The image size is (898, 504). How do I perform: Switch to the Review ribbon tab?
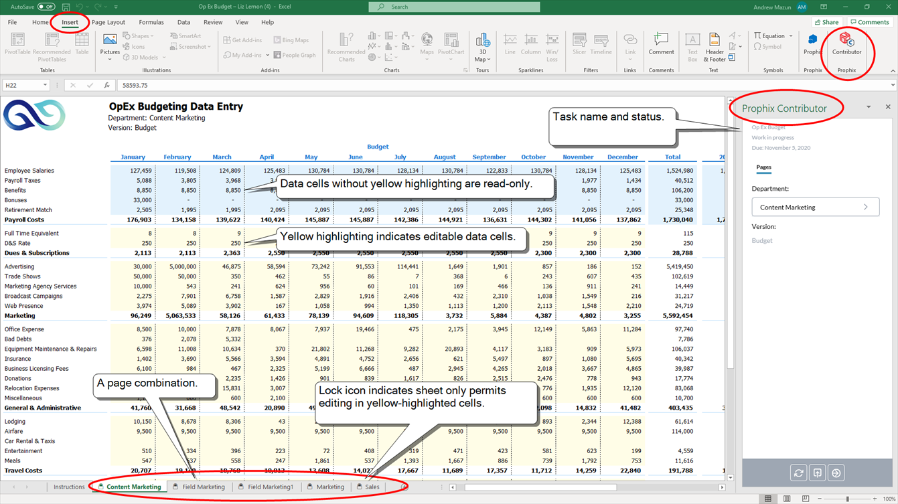coord(213,22)
